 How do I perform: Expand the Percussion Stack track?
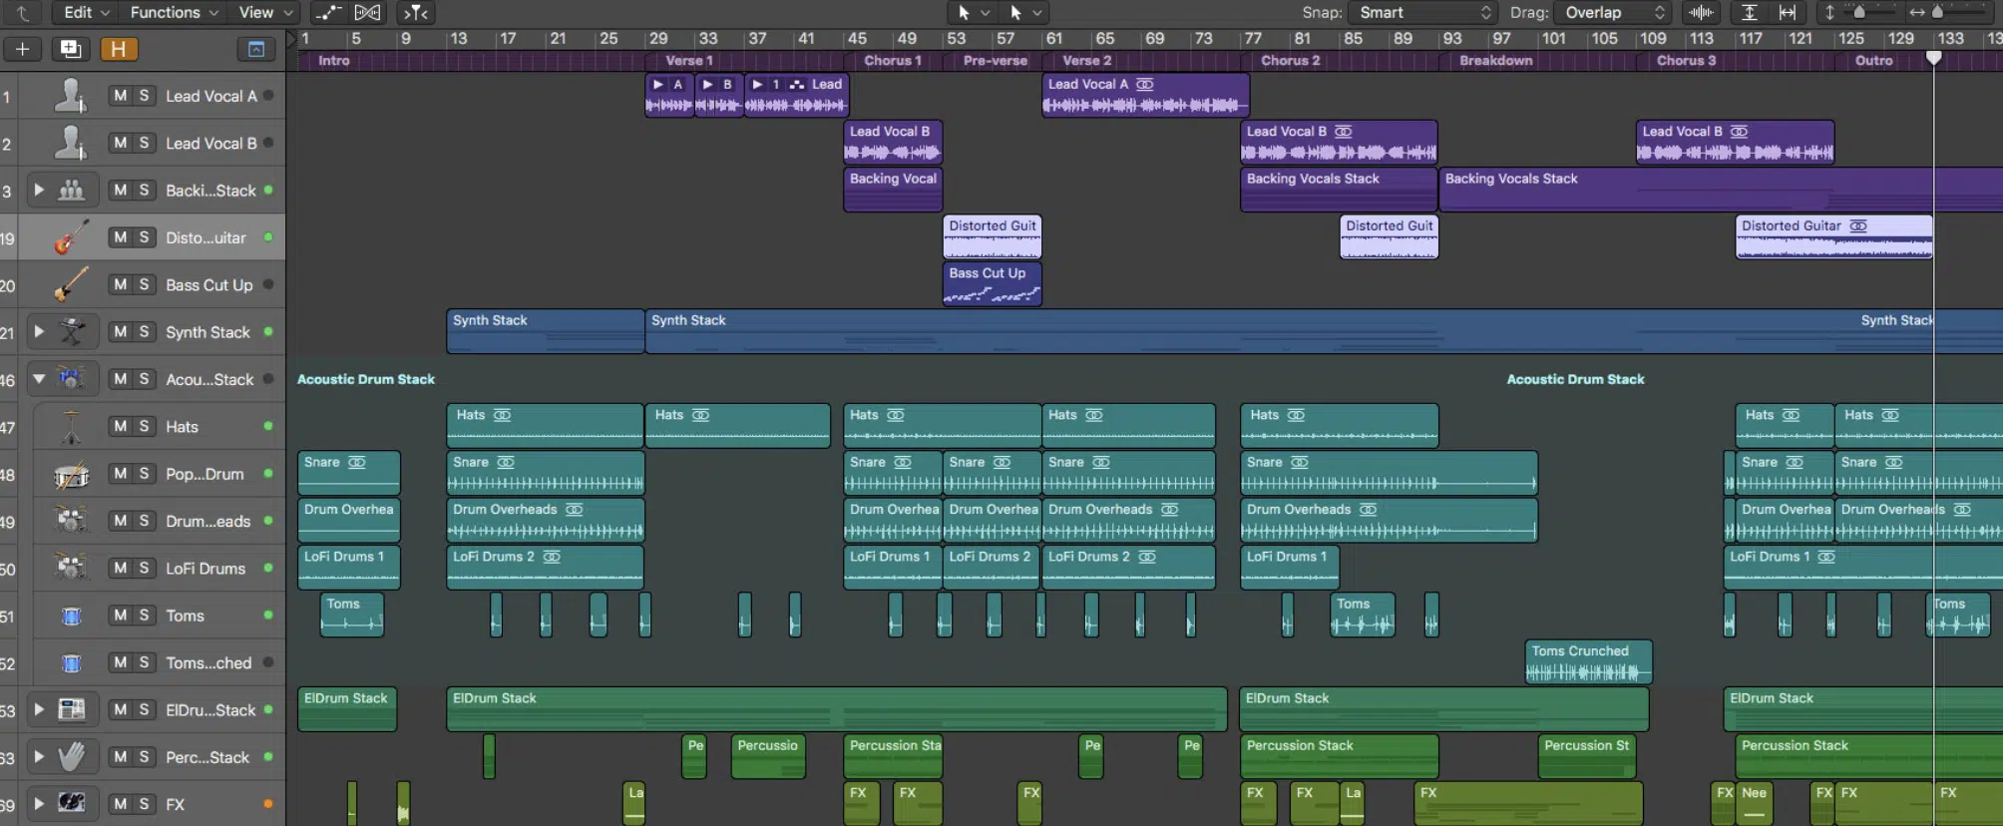pos(39,756)
